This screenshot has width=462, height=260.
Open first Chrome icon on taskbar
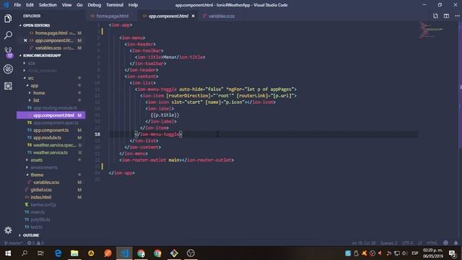(x=141, y=253)
